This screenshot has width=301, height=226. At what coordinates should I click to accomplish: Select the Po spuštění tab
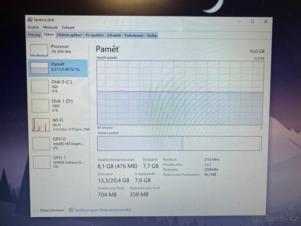click(94, 35)
